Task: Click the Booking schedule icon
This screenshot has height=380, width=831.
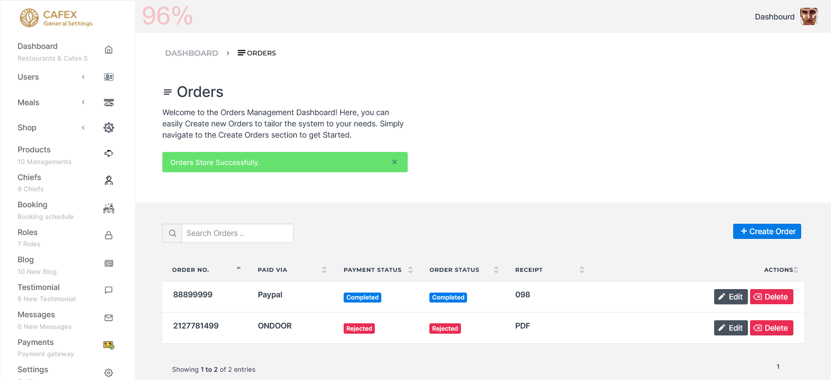Action: (x=109, y=209)
